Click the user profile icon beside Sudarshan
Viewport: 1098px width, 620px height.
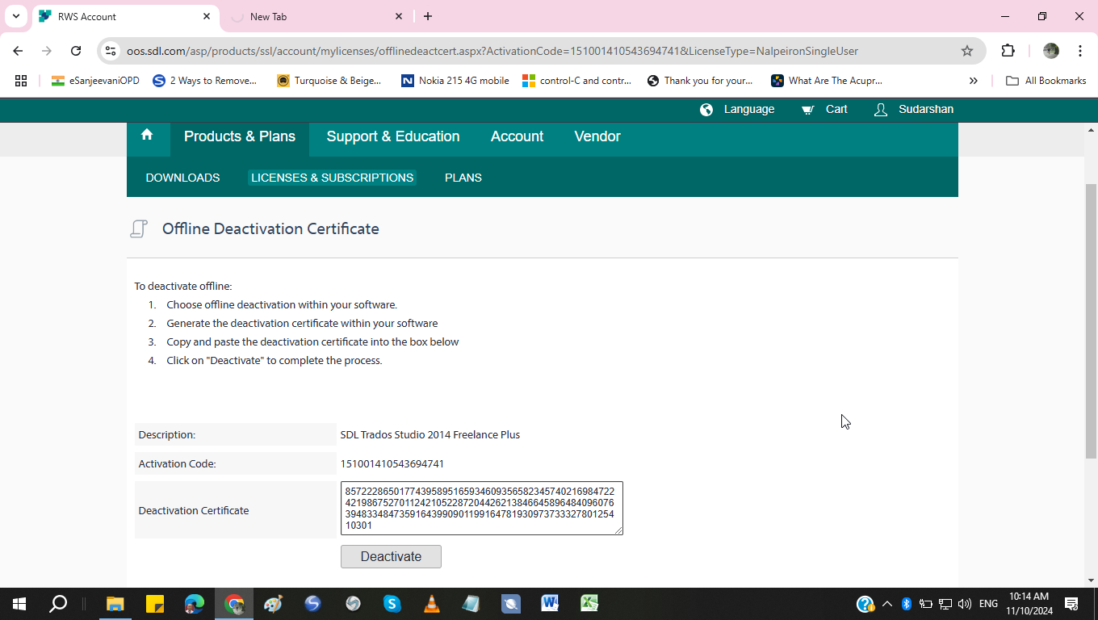[881, 110]
